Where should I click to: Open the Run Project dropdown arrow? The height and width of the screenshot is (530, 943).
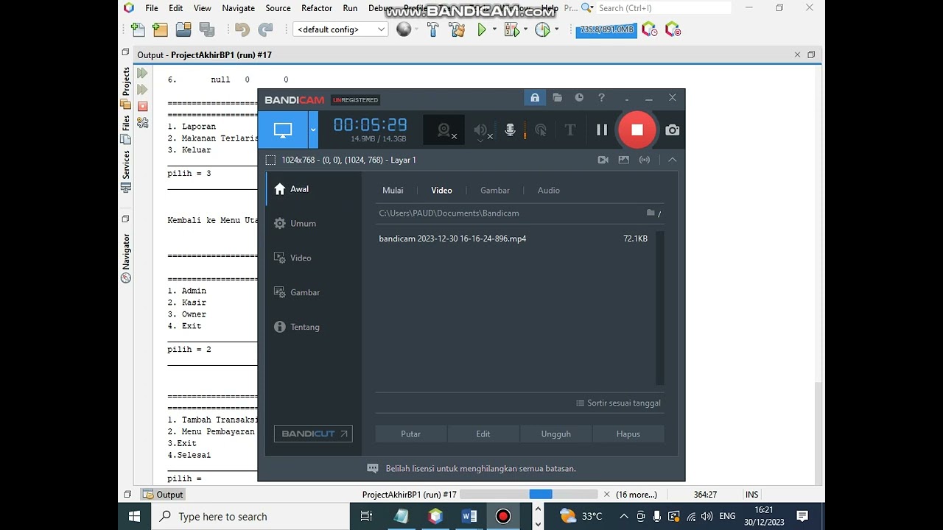pyautogui.click(x=494, y=29)
